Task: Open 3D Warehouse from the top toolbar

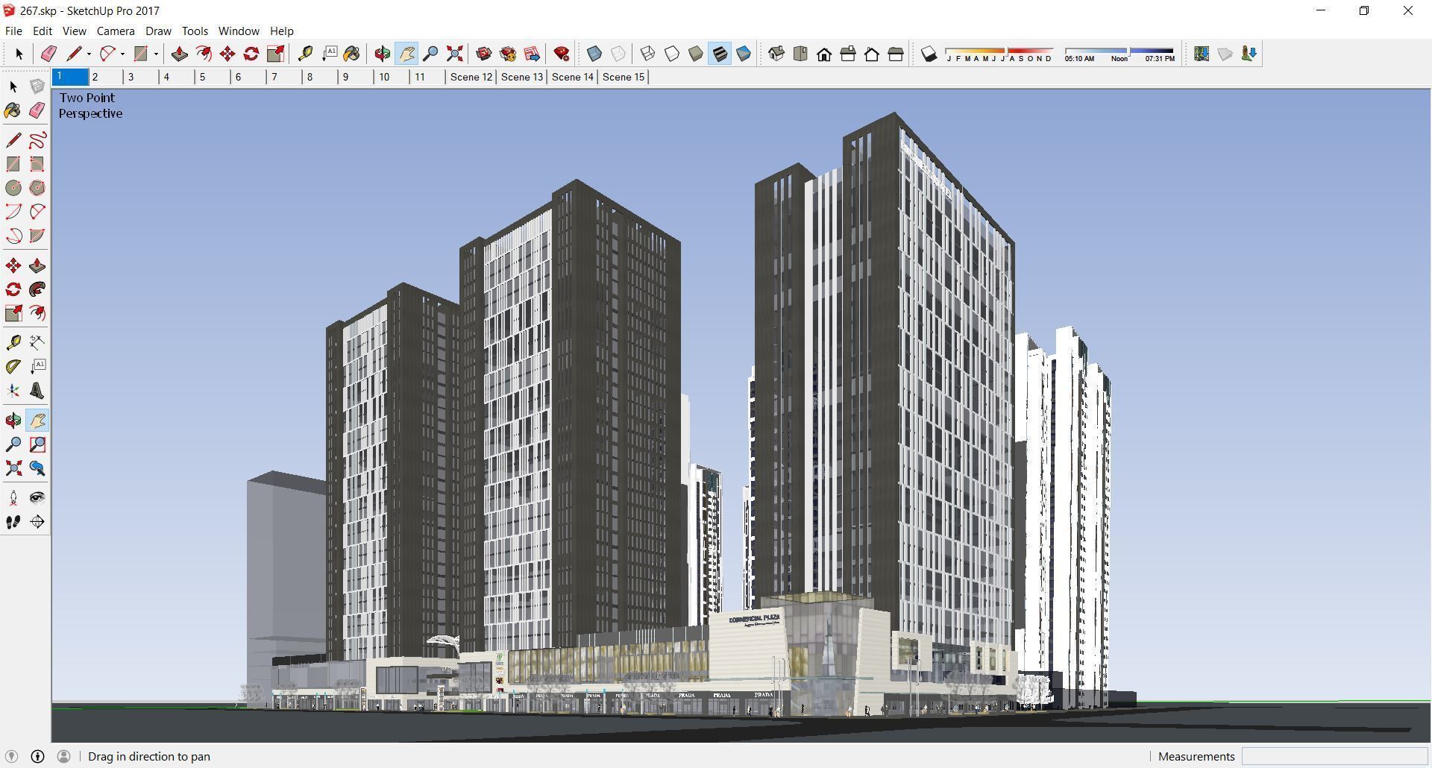Action: (484, 54)
